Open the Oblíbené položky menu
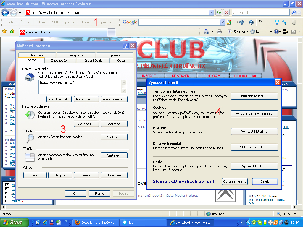 pos(64,22)
